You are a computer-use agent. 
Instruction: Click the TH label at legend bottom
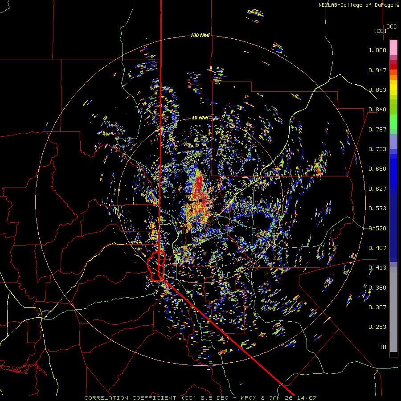coord(383,347)
